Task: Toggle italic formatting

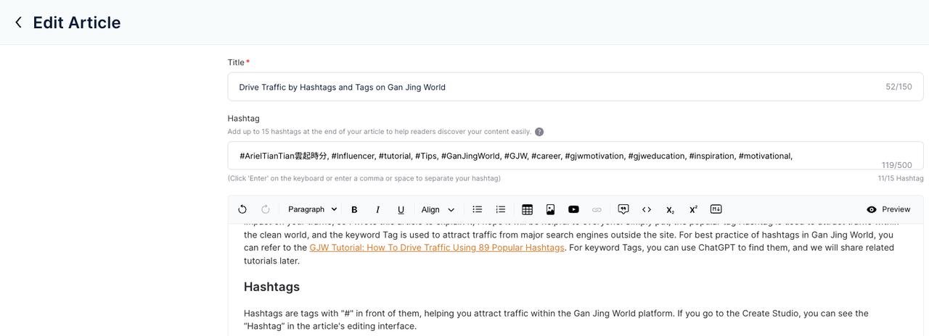Action: (x=377, y=209)
